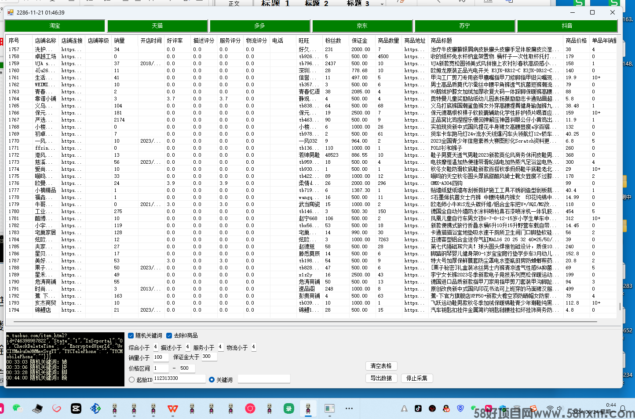Open the WPS Office taskbar icon
Viewport: 635px width, 419px height.
pyautogui.click(x=172, y=408)
